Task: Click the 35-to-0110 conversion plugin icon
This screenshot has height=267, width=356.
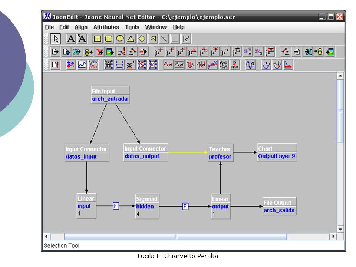Action: pyautogui.click(x=234, y=65)
